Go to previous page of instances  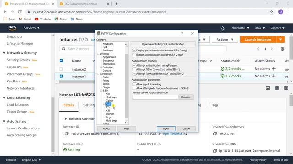(258, 49)
